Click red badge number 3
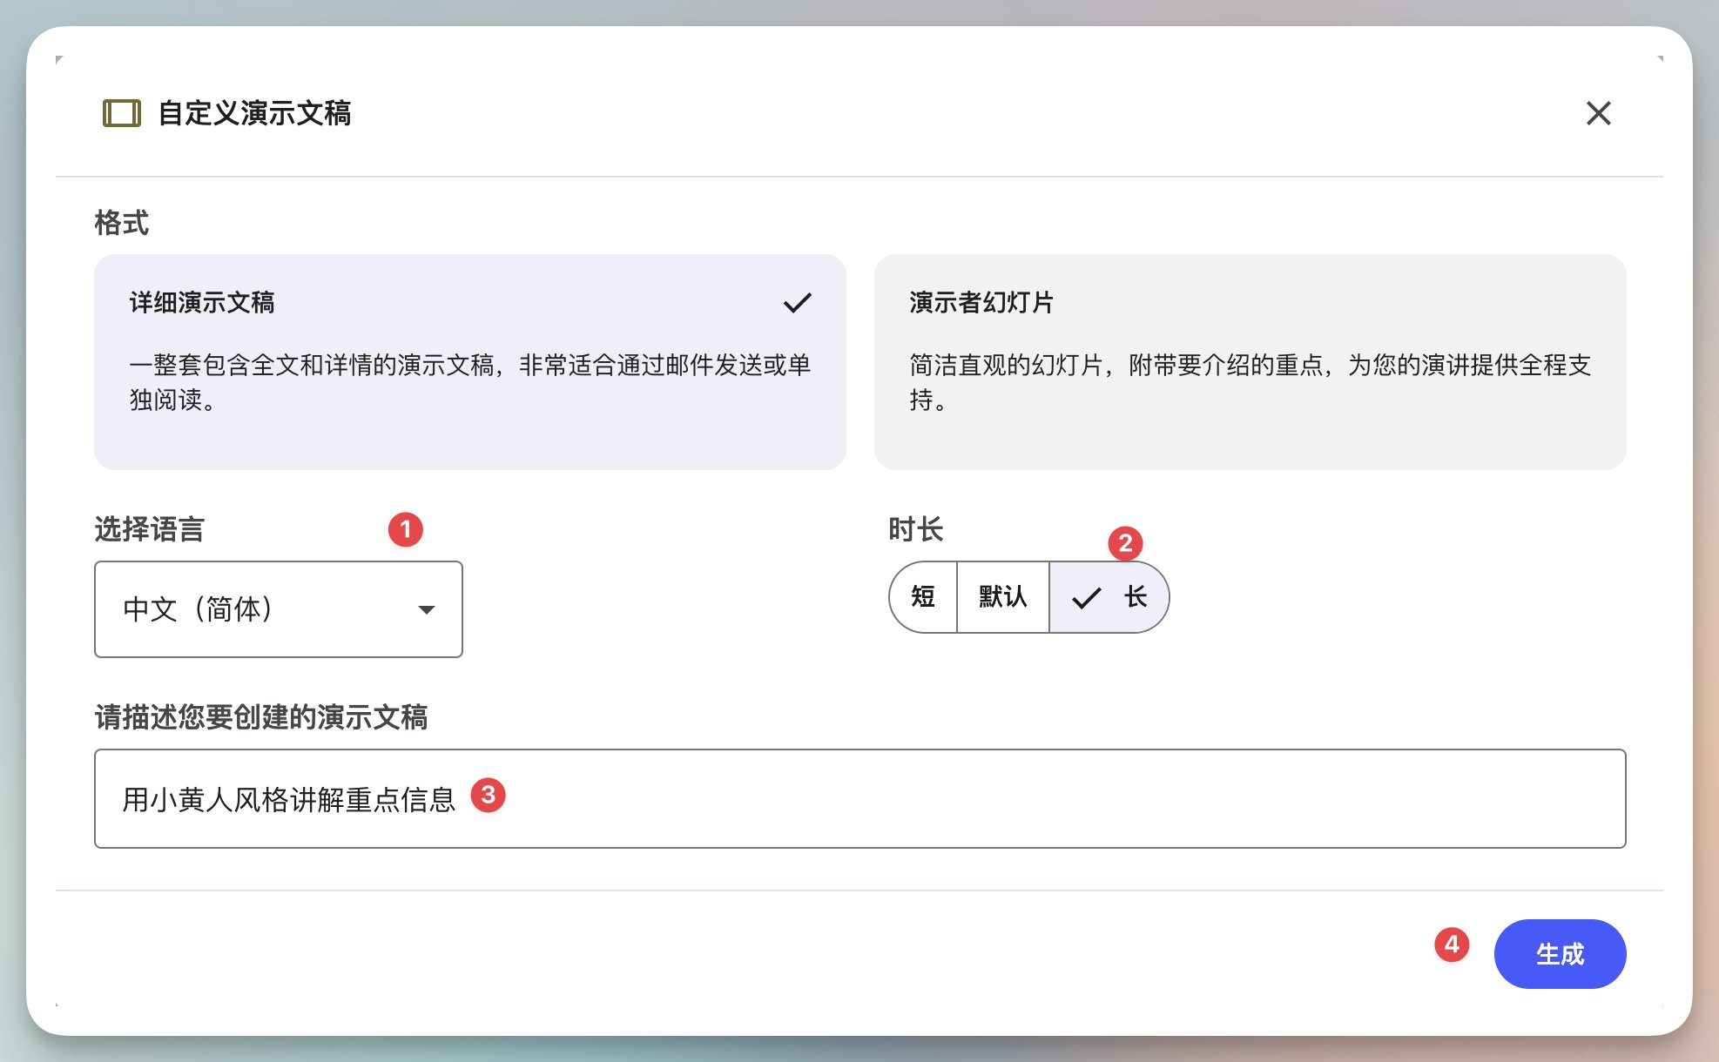Viewport: 1719px width, 1062px height. [488, 795]
